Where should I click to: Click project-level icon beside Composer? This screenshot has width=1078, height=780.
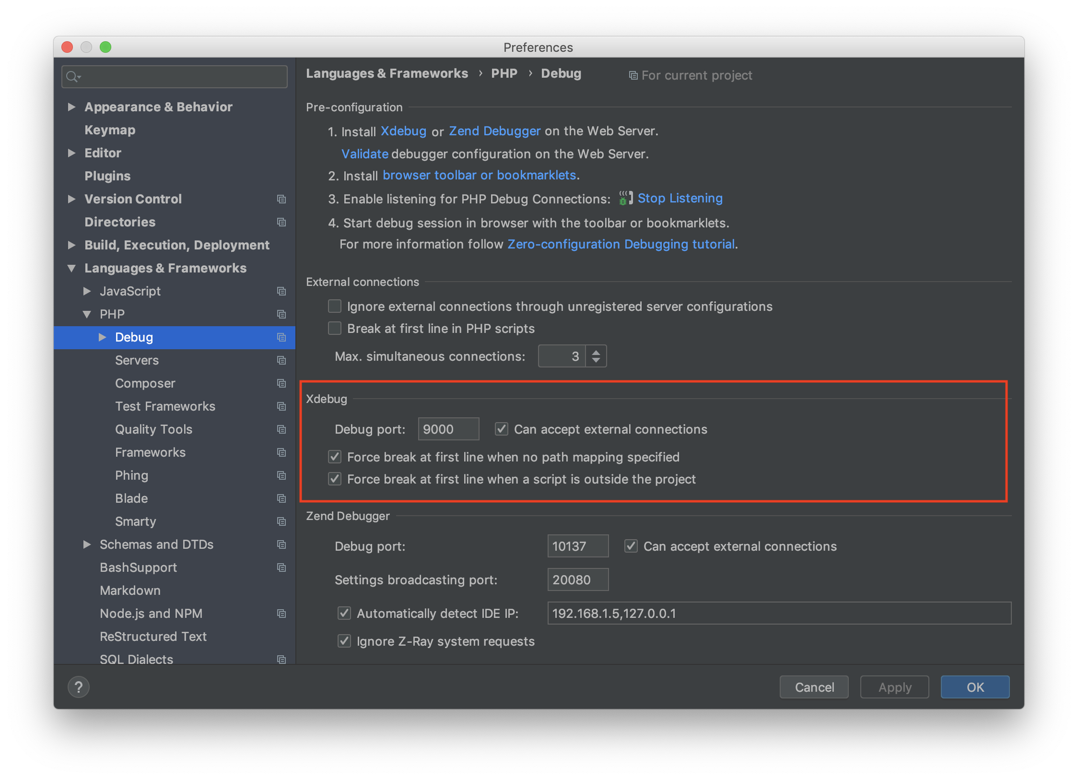point(281,383)
